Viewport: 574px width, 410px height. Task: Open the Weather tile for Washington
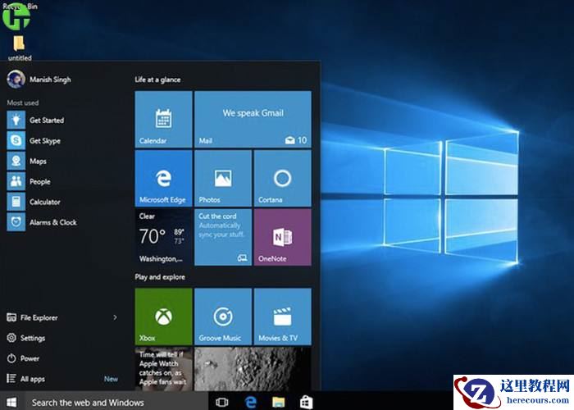coord(163,237)
